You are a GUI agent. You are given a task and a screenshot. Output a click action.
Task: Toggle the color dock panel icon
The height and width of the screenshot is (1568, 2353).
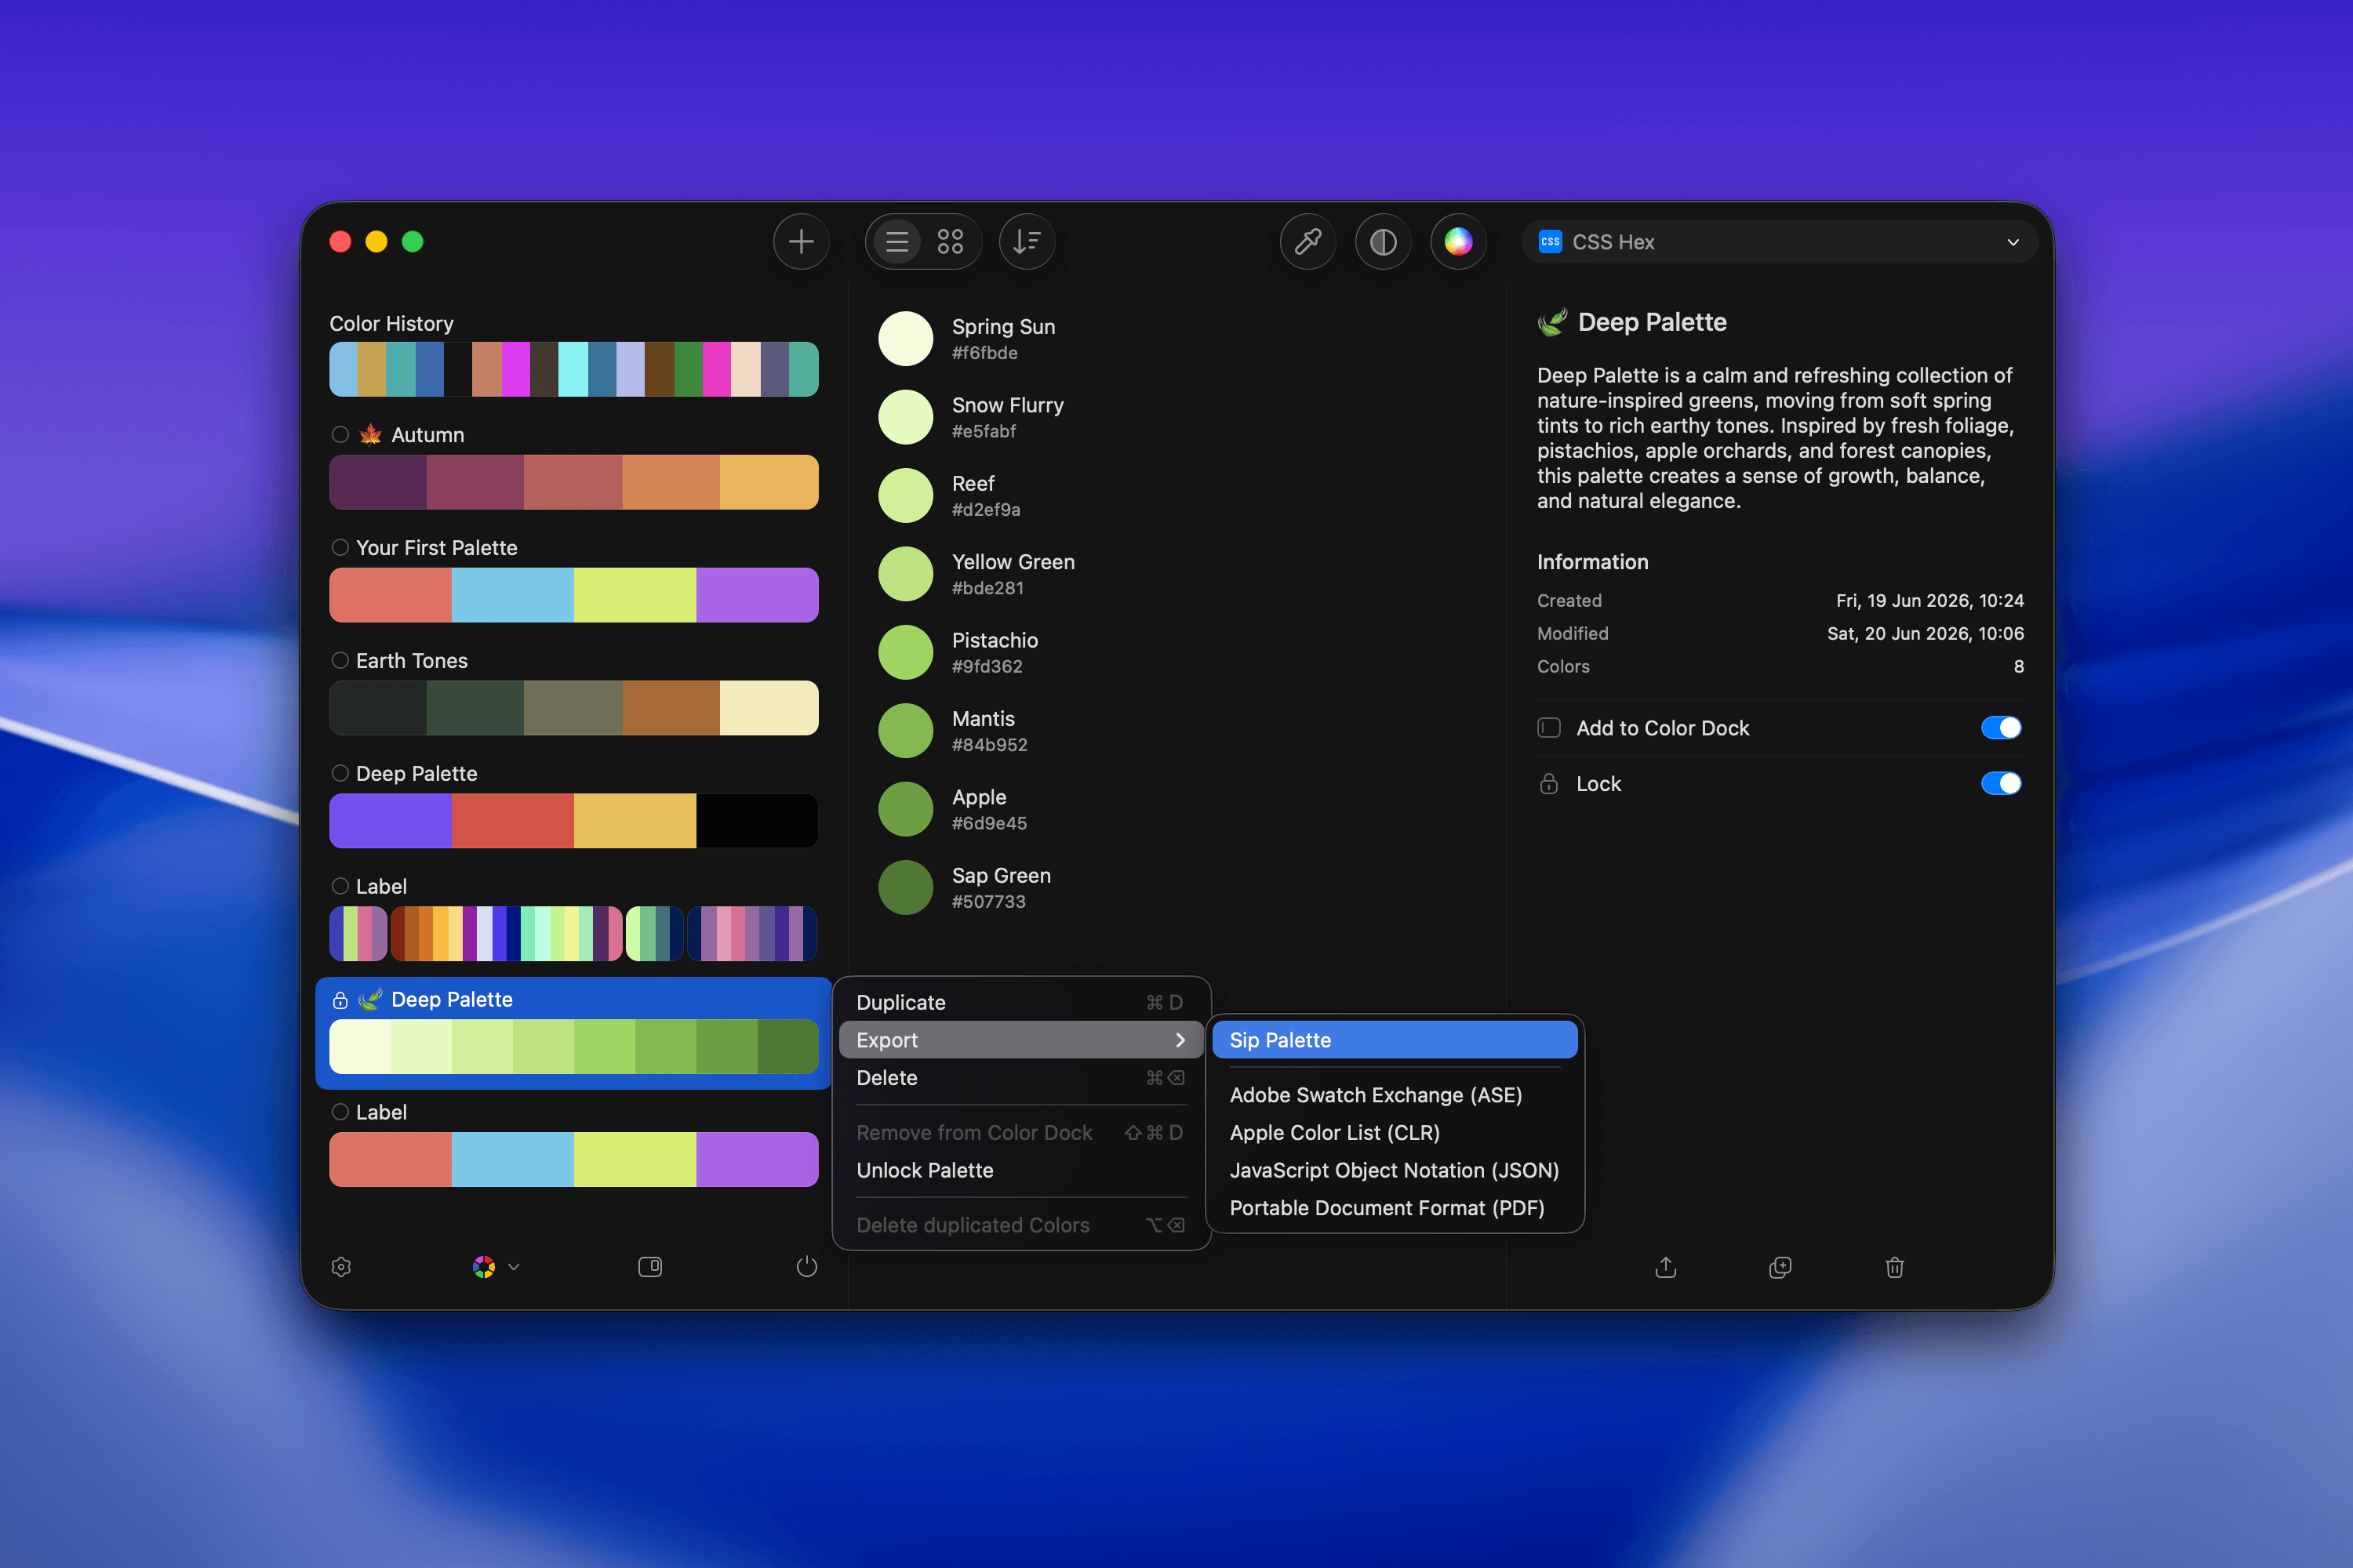650,1267
